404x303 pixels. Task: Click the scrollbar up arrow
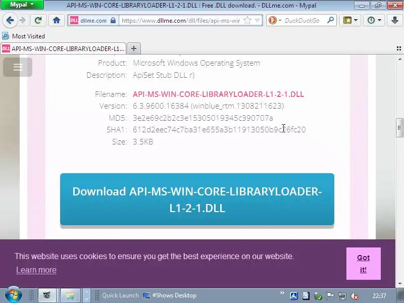coord(399,59)
